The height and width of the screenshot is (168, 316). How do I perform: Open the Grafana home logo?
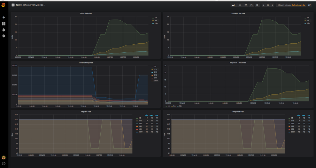tap(3, 5)
